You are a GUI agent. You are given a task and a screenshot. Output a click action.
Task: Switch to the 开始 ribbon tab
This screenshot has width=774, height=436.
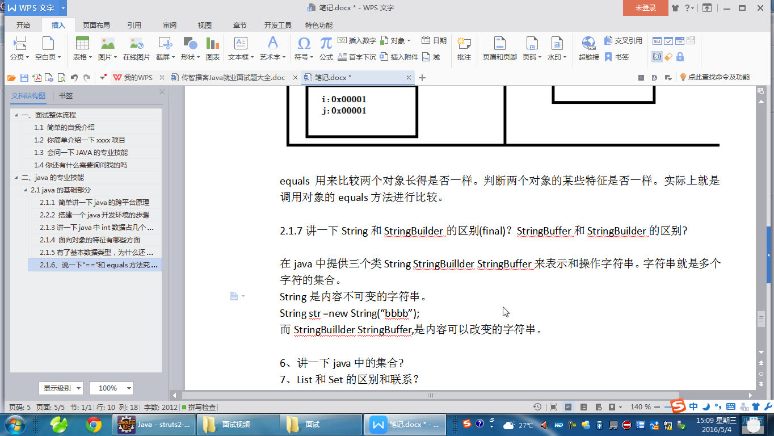(x=23, y=26)
